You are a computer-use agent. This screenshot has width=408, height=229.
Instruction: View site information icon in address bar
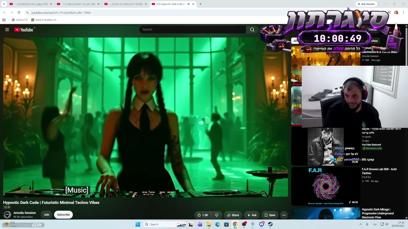[x=27, y=13]
